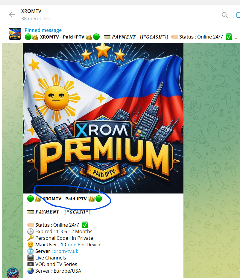Click the earth icon beside Europe/USA
This screenshot has width=240, height=278.
point(31,271)
